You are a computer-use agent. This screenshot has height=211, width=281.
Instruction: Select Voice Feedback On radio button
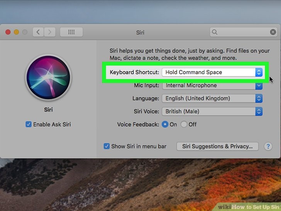point(165,124)
